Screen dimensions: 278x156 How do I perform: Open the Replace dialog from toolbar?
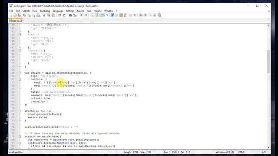(x=75, y=16)
